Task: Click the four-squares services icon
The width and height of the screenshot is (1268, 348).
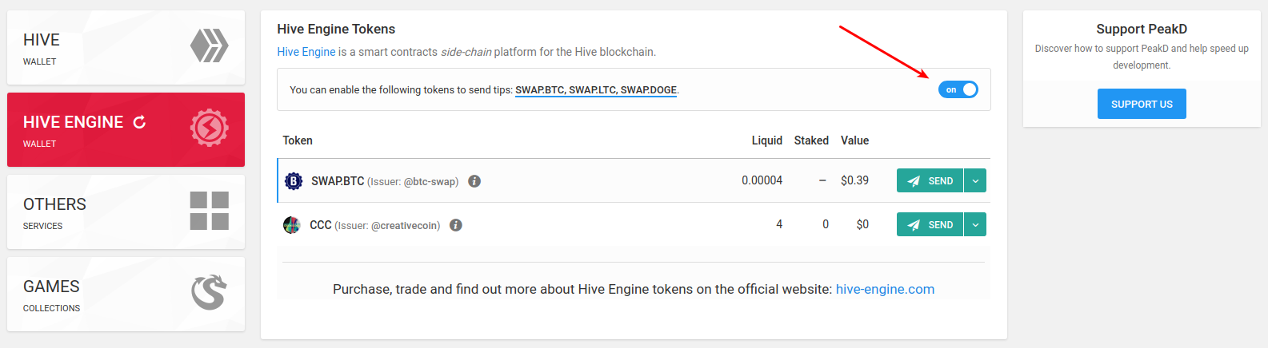Action: 210,211
